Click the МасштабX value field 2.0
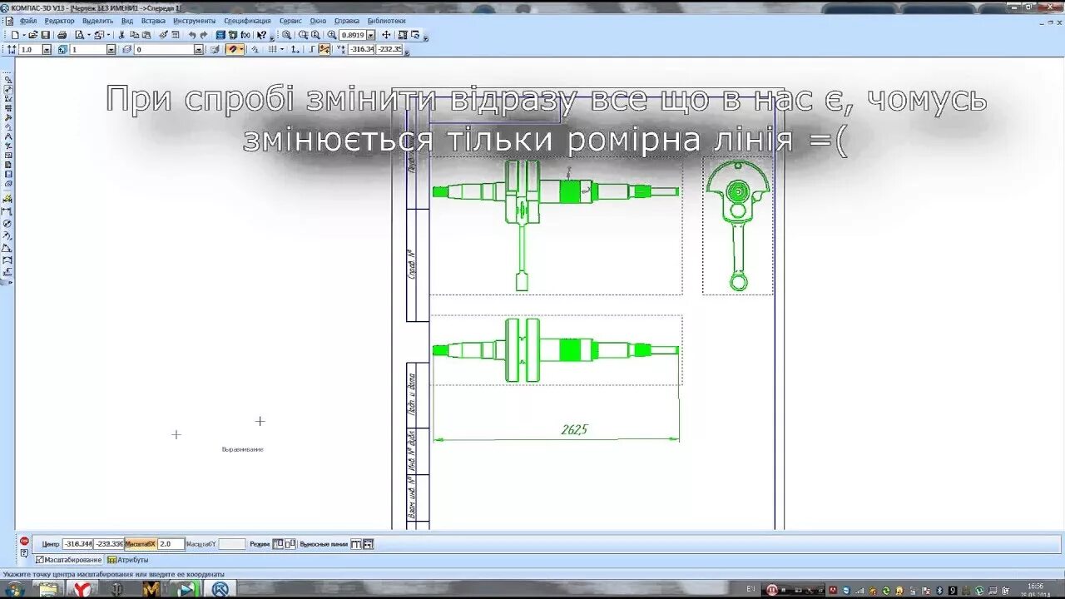 point(171,544)
